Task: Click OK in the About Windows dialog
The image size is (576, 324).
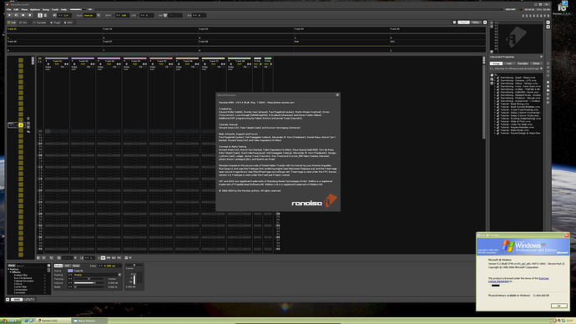Action: click(x=559, y=306)
